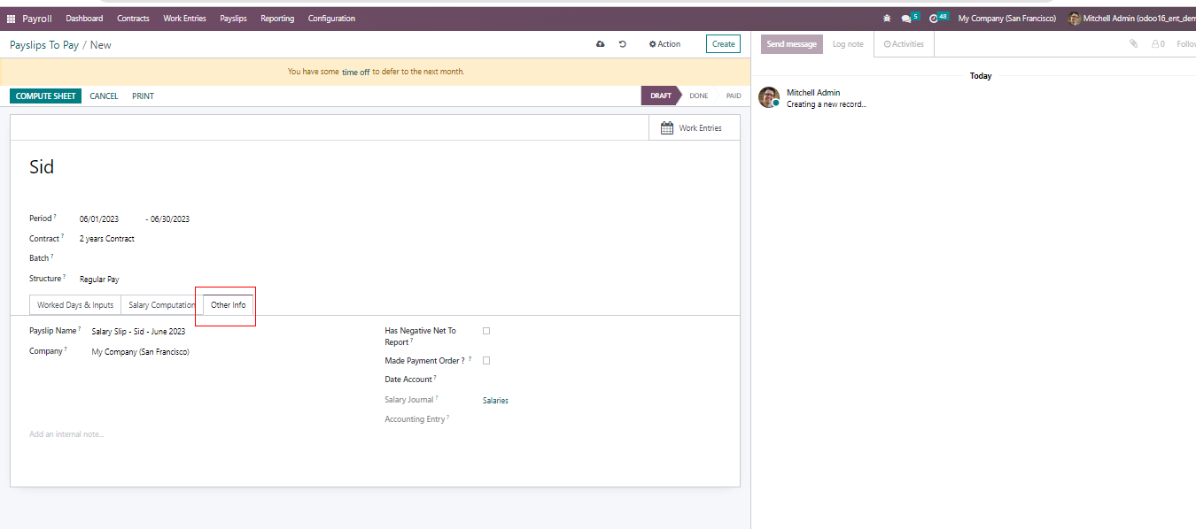Image resolution: width=1196 pixels, height=529 pixels.
Task: Click the paperclip attachments icon
Action: (1133, 44)
